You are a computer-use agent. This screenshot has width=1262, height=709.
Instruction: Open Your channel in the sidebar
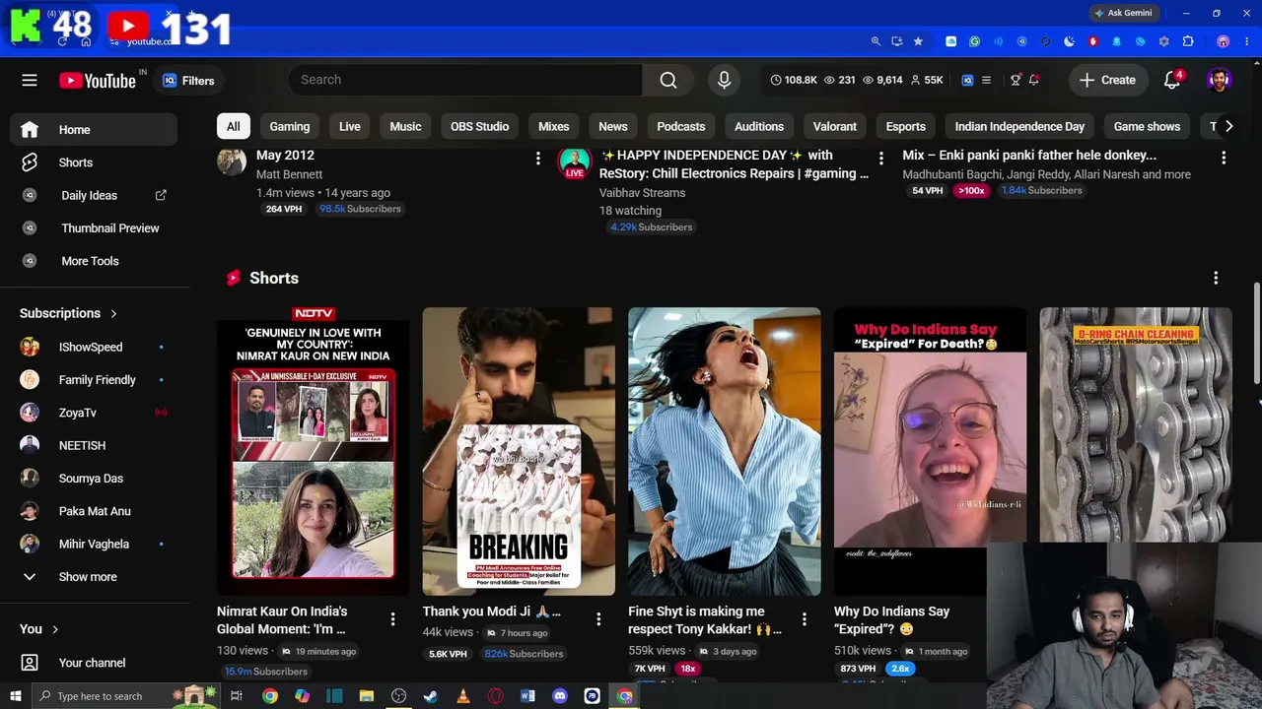[x=94, y=663]
